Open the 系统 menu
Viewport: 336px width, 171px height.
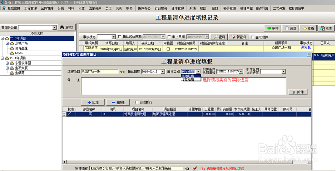[x=192, y=8]
